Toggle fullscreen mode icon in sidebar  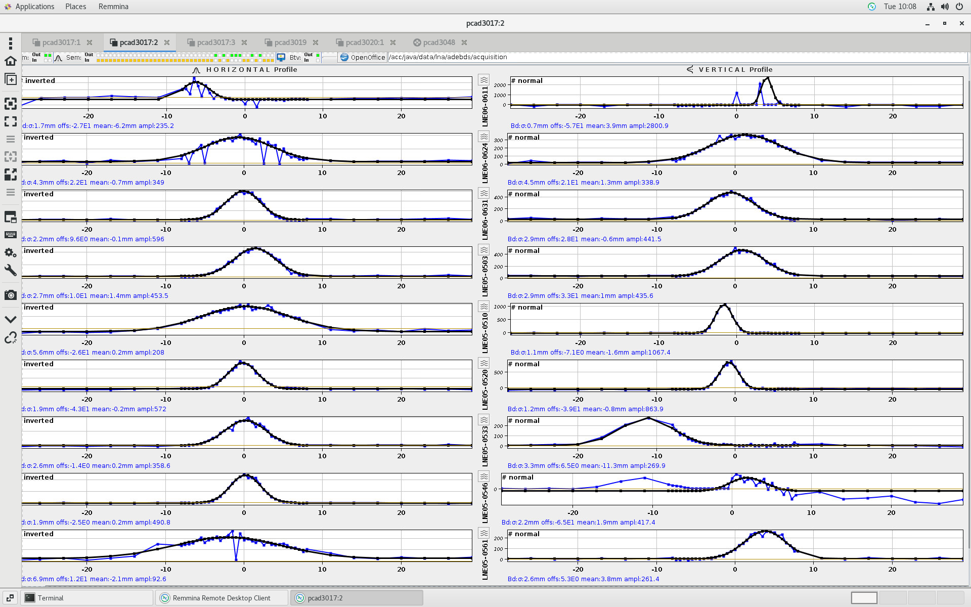coord(10,121)
